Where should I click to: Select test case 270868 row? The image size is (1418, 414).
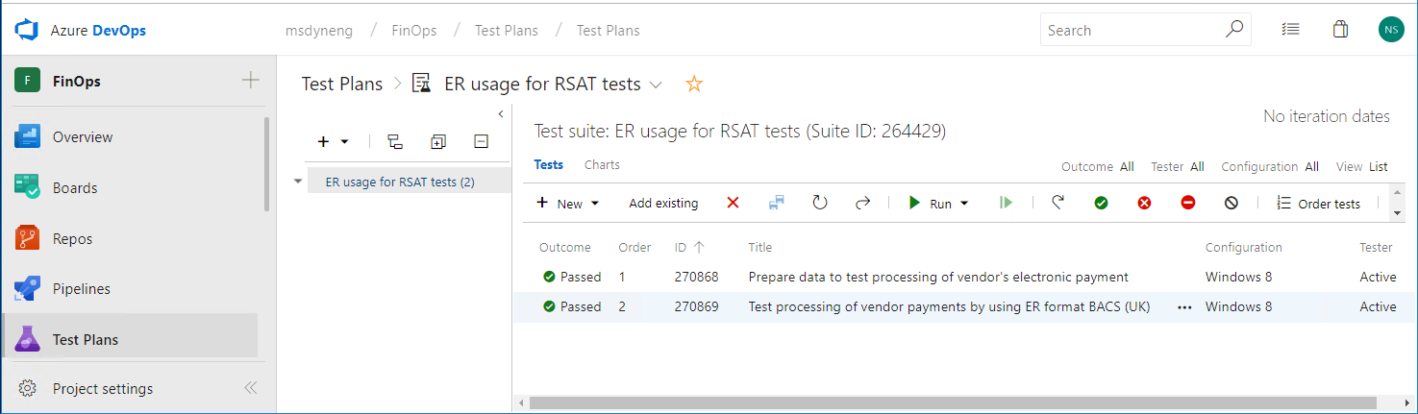pyautogui.click(x=937, y=277)
